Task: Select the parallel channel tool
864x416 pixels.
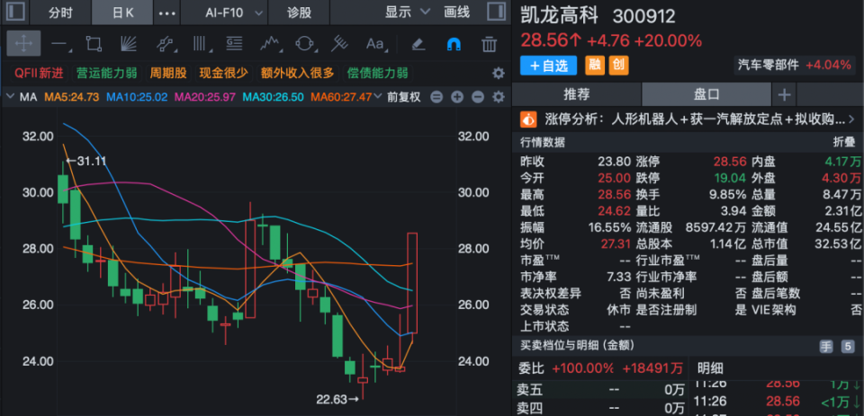Action: click(x=164, y=44)
